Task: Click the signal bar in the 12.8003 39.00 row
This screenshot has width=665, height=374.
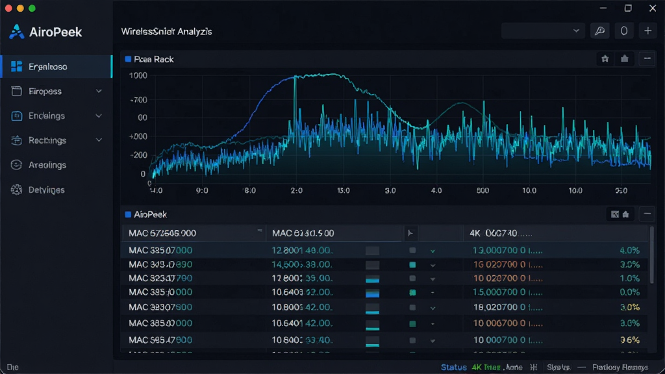Action: pos(372,279)
